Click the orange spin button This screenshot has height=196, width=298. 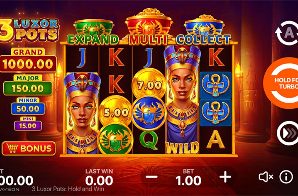point(281,83)
